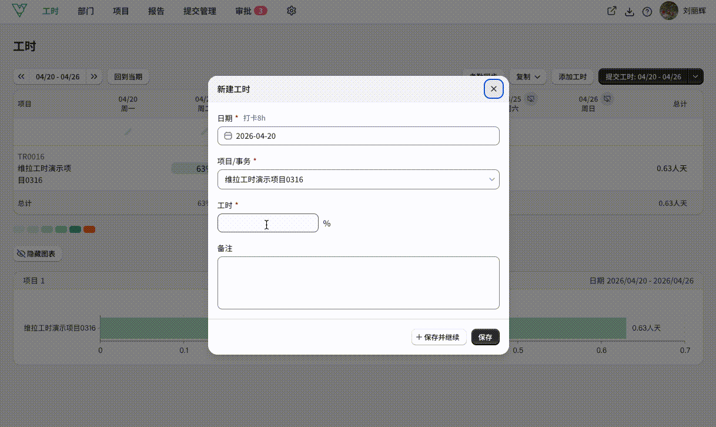The image size is (716, 427).
Task: Switch to the 报告 menu tab
Action: [156, 11]
